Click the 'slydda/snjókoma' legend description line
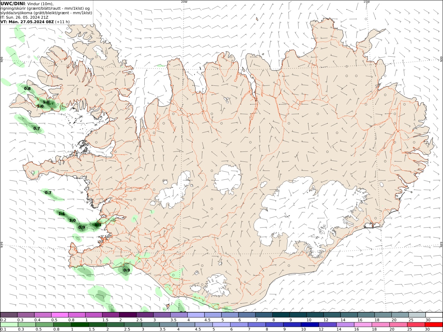Viewport: 443px width, 332px height. [46, 13]
